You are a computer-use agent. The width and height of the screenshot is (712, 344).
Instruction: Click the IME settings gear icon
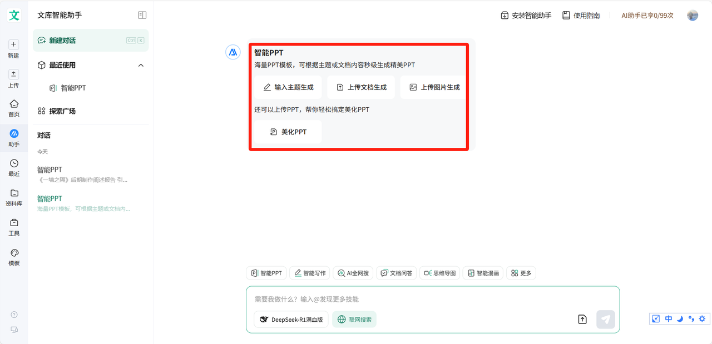702,318
